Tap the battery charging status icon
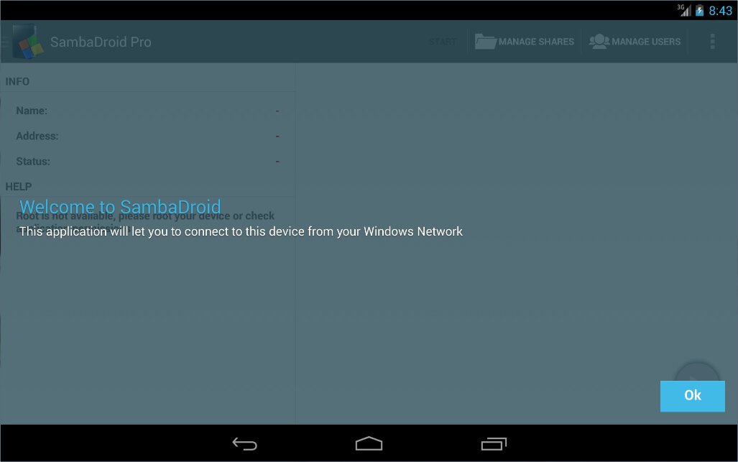The image size is (738, 462). click(x=699, y=11)
